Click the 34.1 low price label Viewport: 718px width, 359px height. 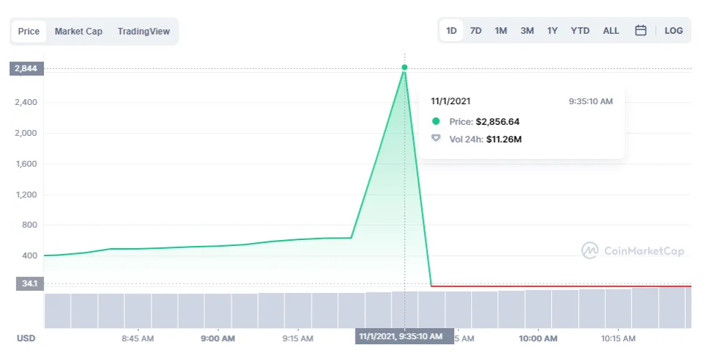(27, 283)
